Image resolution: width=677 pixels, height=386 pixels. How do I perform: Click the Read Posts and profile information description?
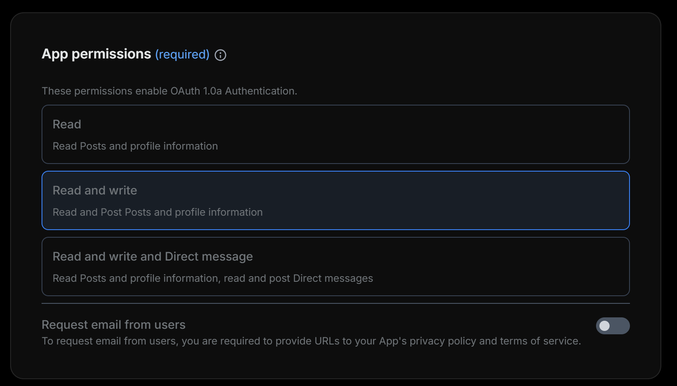[x=135, y=146]
